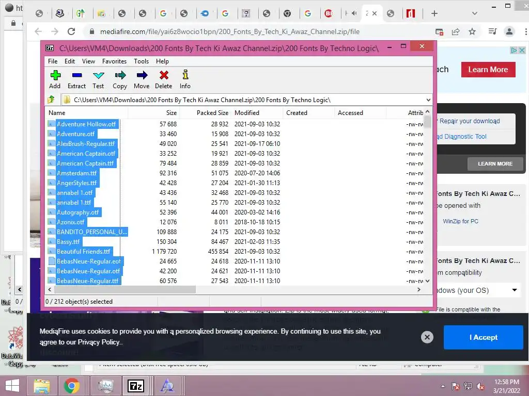Open the View menu
Image resolution: width=529 pixels, height=396 pixels.
coord(88,61)
